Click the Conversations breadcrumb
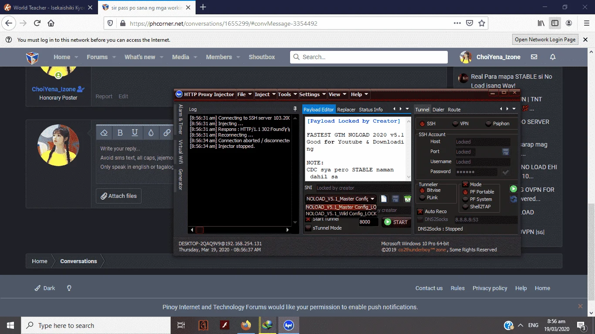This screenshot has height=334, width=595. point(78,261)
